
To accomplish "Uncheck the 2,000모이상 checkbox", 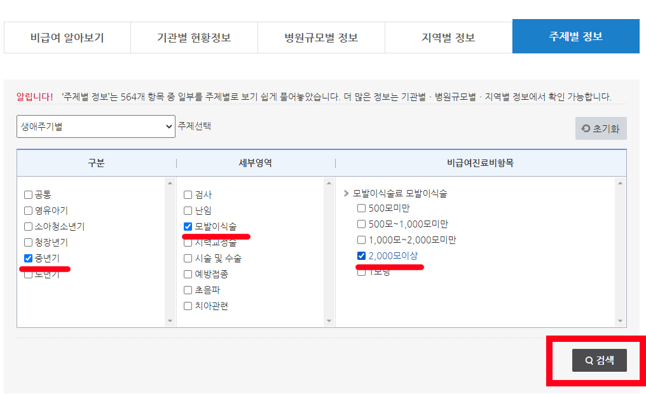I will (361, 255).
